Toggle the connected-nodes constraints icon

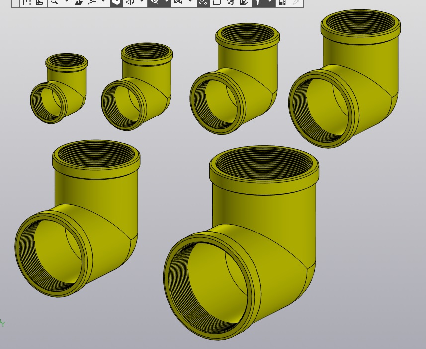[x=203, y=2]
